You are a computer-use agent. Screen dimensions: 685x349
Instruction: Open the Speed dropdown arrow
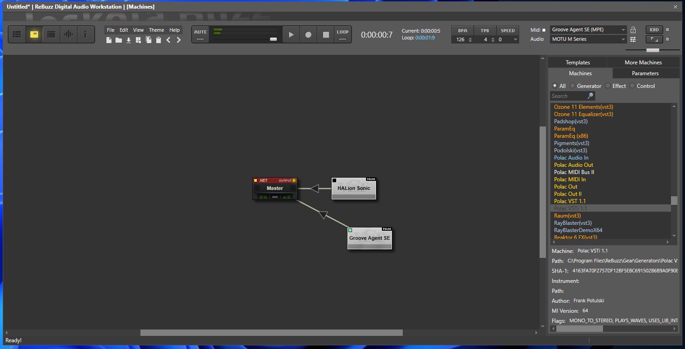tap(515, 40)
